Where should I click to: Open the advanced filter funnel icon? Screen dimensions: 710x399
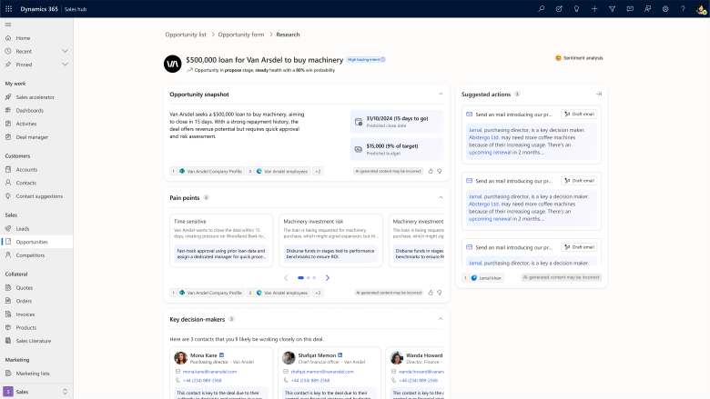click(612, 8)
